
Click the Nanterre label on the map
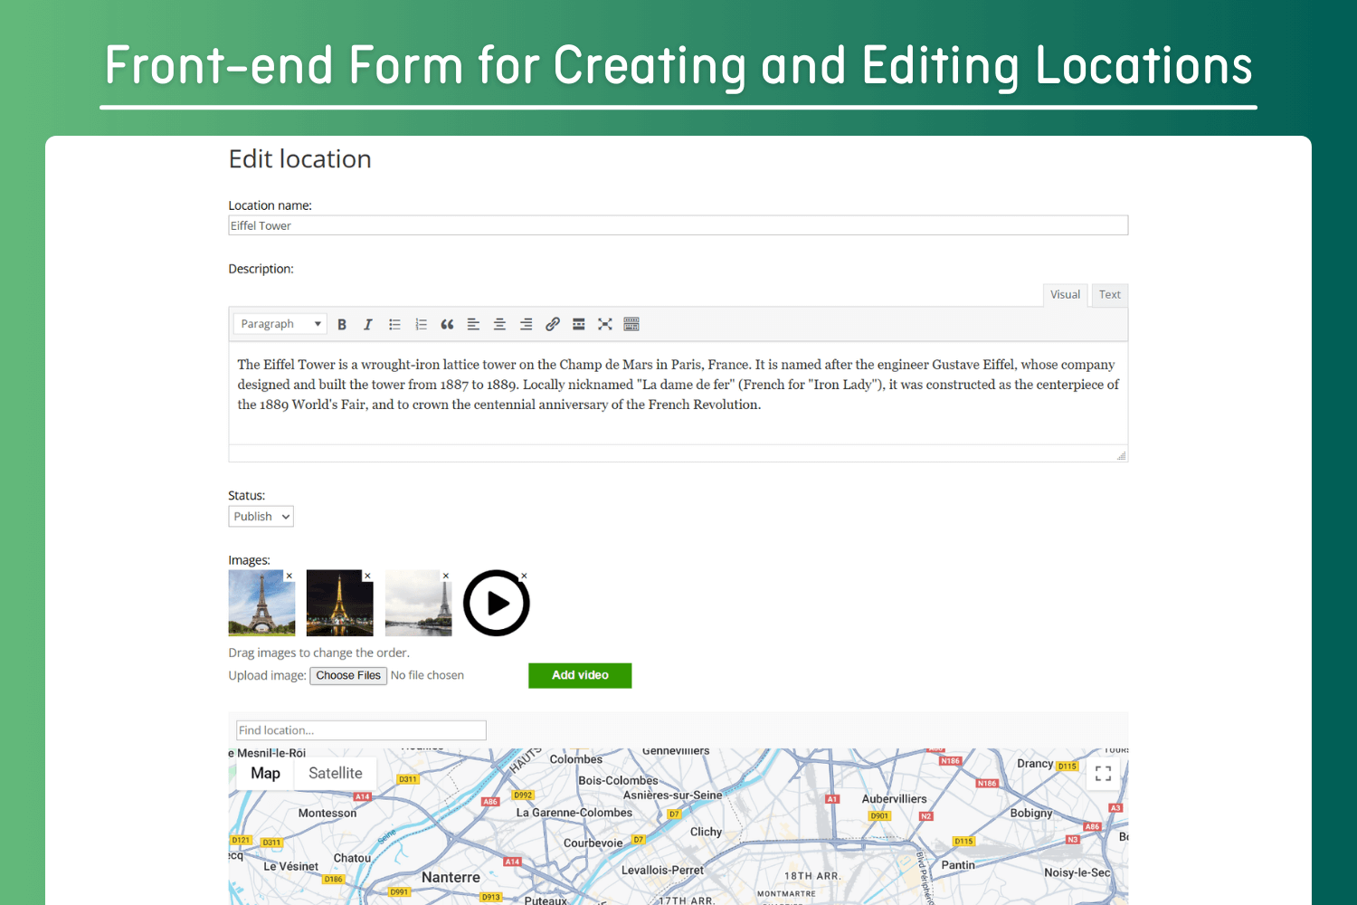click(451, 878)
